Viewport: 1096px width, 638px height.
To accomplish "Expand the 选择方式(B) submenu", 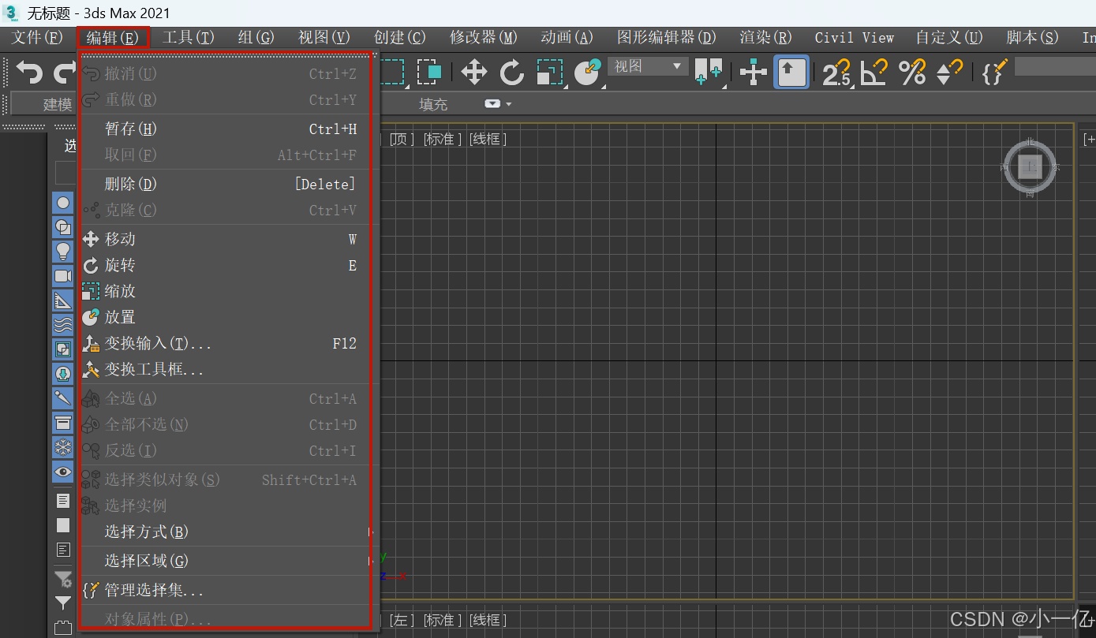I will (x=226, y=532).
